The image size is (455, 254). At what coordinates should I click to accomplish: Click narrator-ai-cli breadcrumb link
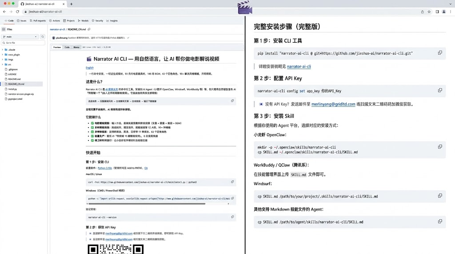57,29
